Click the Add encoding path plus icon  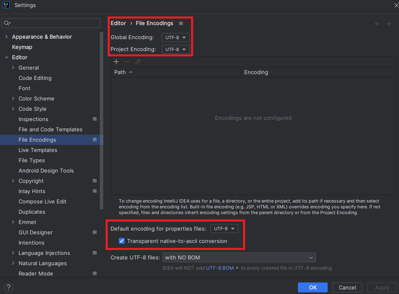[x=116, y=62]
